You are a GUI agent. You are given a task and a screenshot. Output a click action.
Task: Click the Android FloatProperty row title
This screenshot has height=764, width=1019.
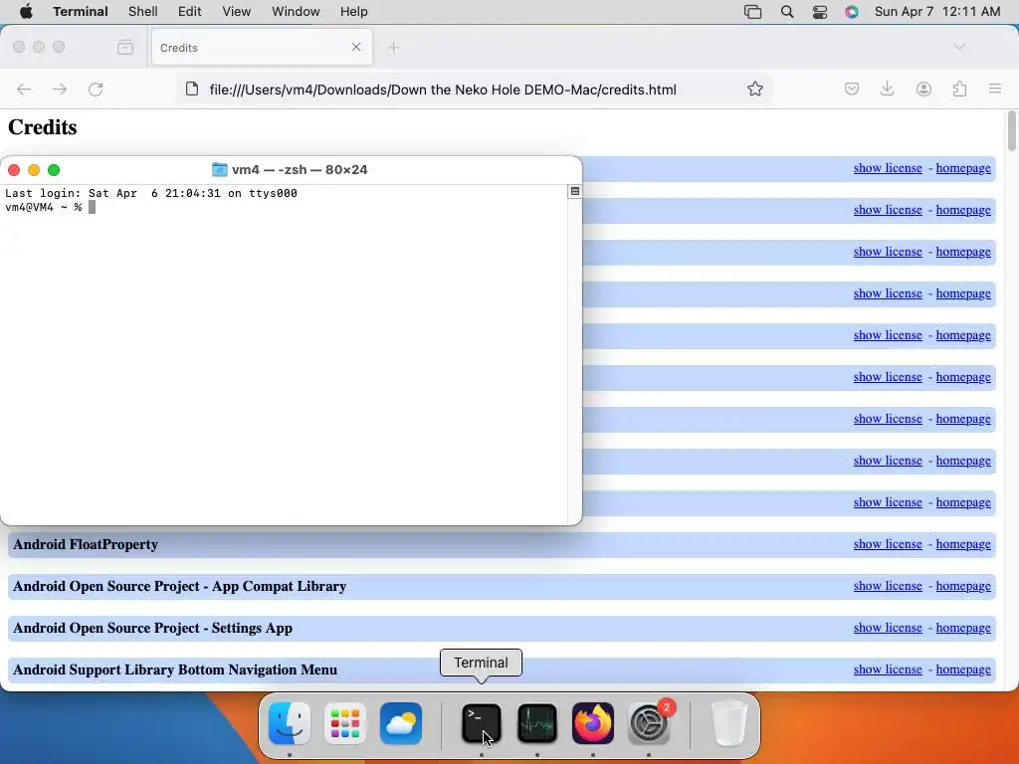(x=86, y=544)
